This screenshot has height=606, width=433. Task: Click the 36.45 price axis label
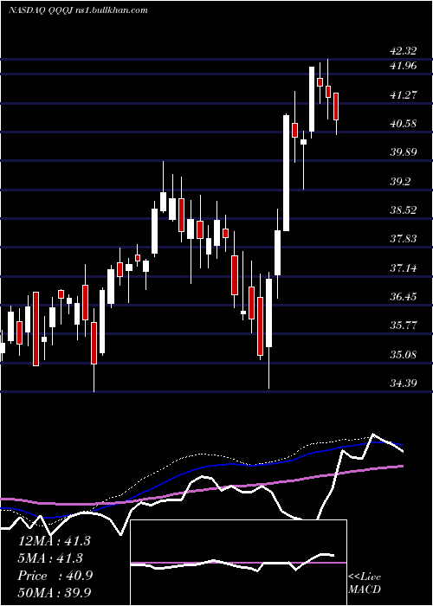(404, 297)
